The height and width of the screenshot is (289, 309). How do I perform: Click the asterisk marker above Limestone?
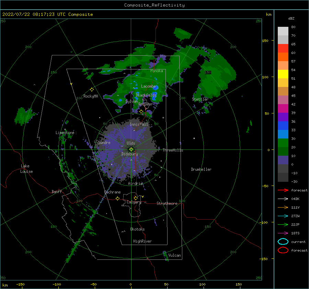[65, 130]
